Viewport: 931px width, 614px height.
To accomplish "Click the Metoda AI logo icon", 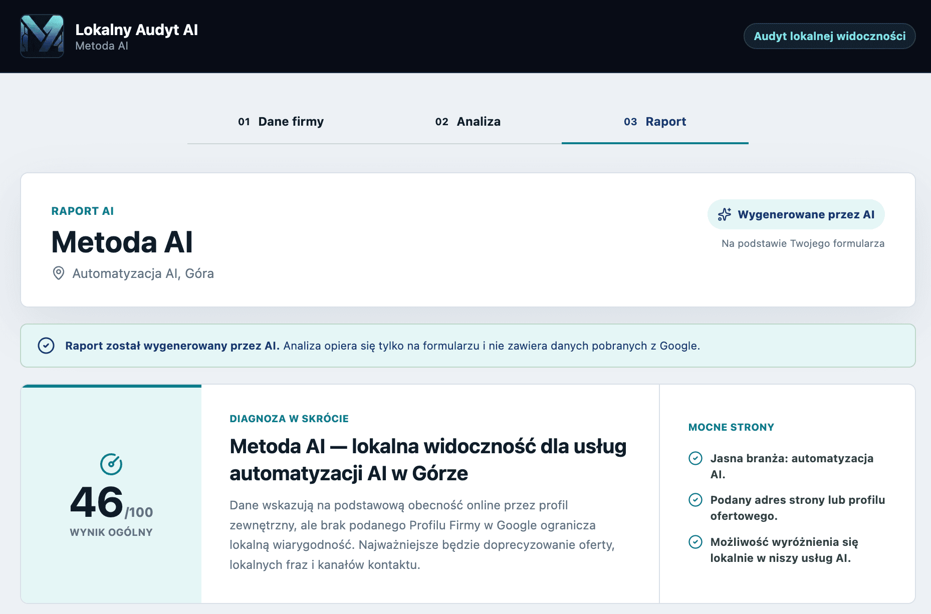I will tap(42, 36).
